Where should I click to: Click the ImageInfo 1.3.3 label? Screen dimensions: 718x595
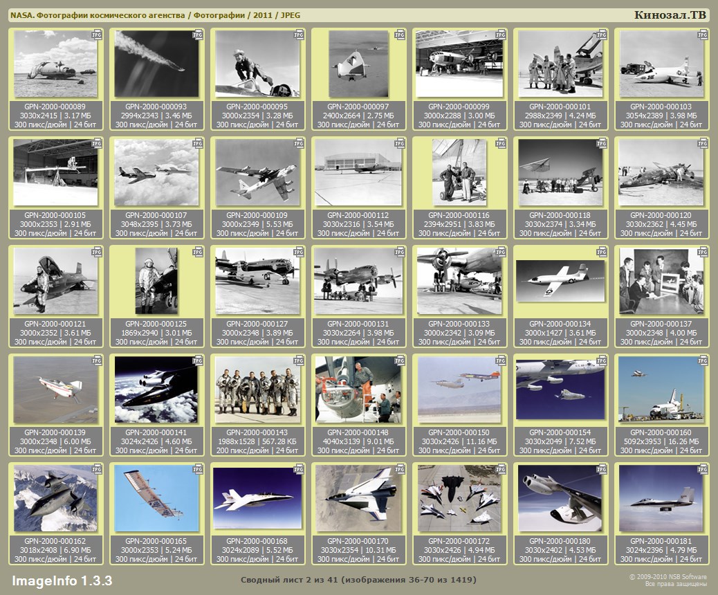[x=62, y=580]
